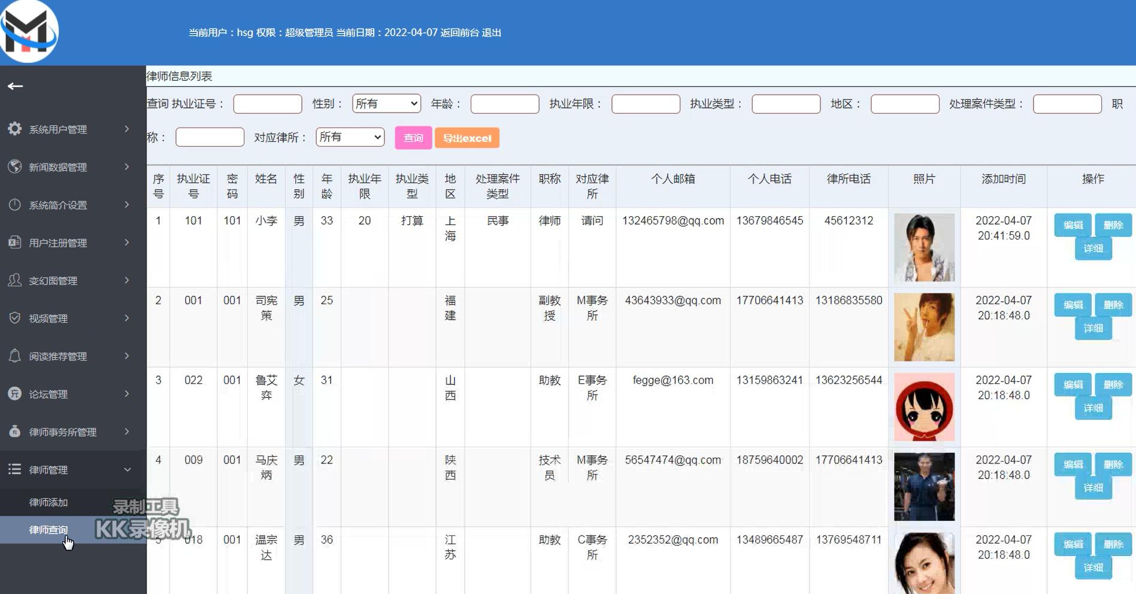This screenshot has width=1136, height=594.
Task: Click the site logo at top left
Action: click(29, 31)
